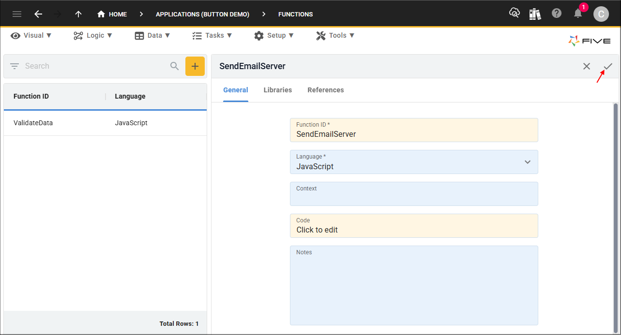Open the help question mark icon
The width and height of the screenshot is (621, 335).
tap(557, 14)
